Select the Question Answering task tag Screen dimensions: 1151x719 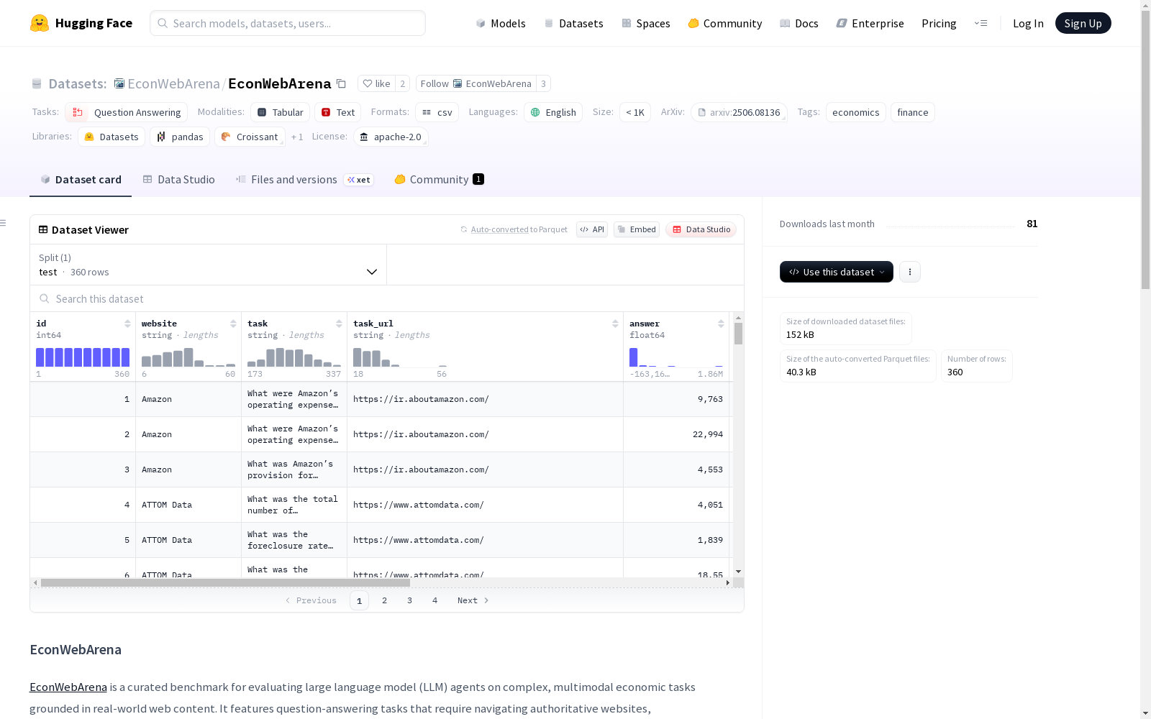click(x=126, y=112)
